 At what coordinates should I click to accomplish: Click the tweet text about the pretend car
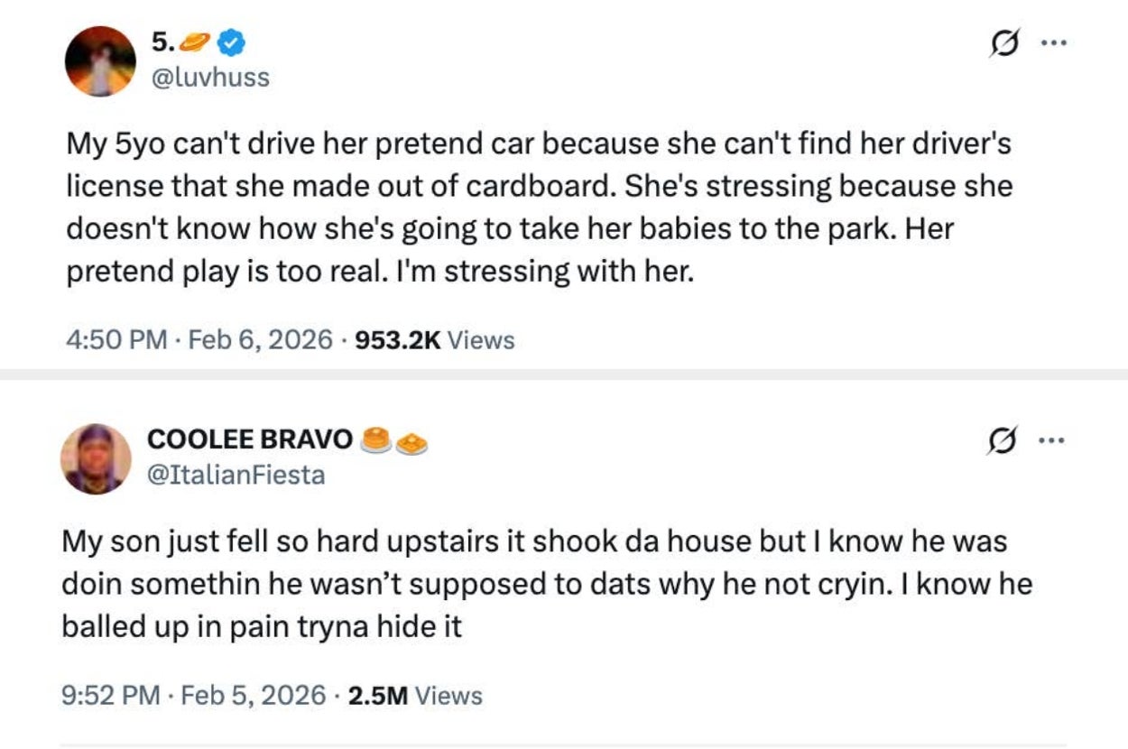pos(538,208)
